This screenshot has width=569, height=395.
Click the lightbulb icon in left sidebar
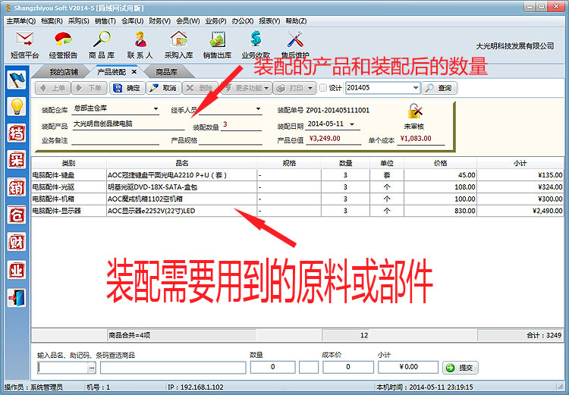click(16, 107)
